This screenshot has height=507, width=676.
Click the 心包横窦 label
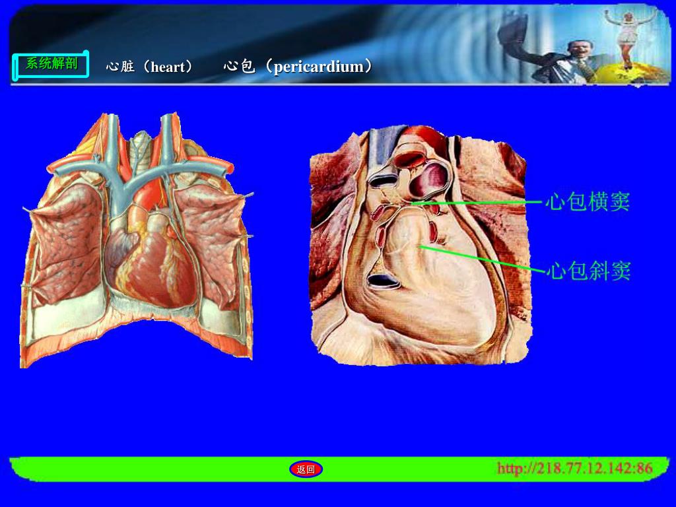[588, 201]
